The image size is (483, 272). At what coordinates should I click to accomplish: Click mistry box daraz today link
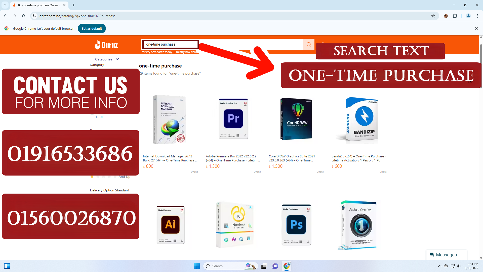pyautogui.click(x=157, y=52)
